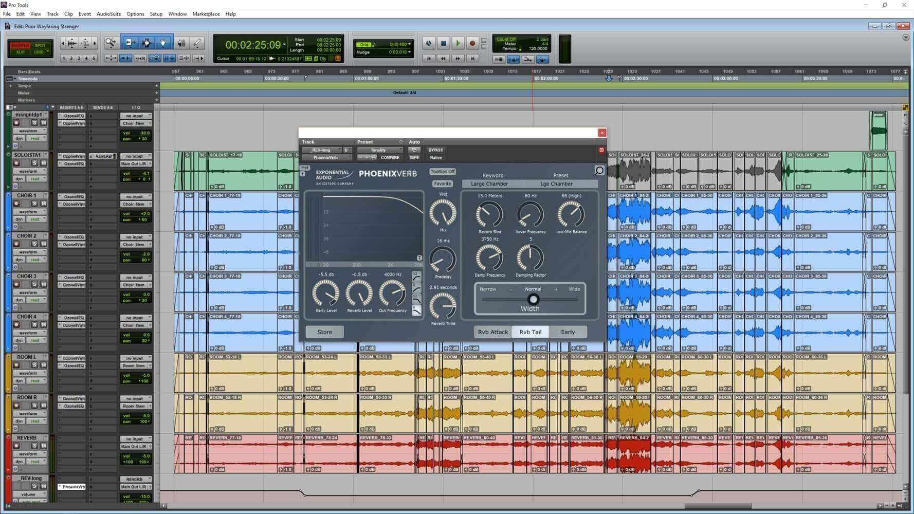The height and width of the screenshot is (514, 914).
Task: Click the Link Timeline and Edit Selection button
Action: pos(169,59)
